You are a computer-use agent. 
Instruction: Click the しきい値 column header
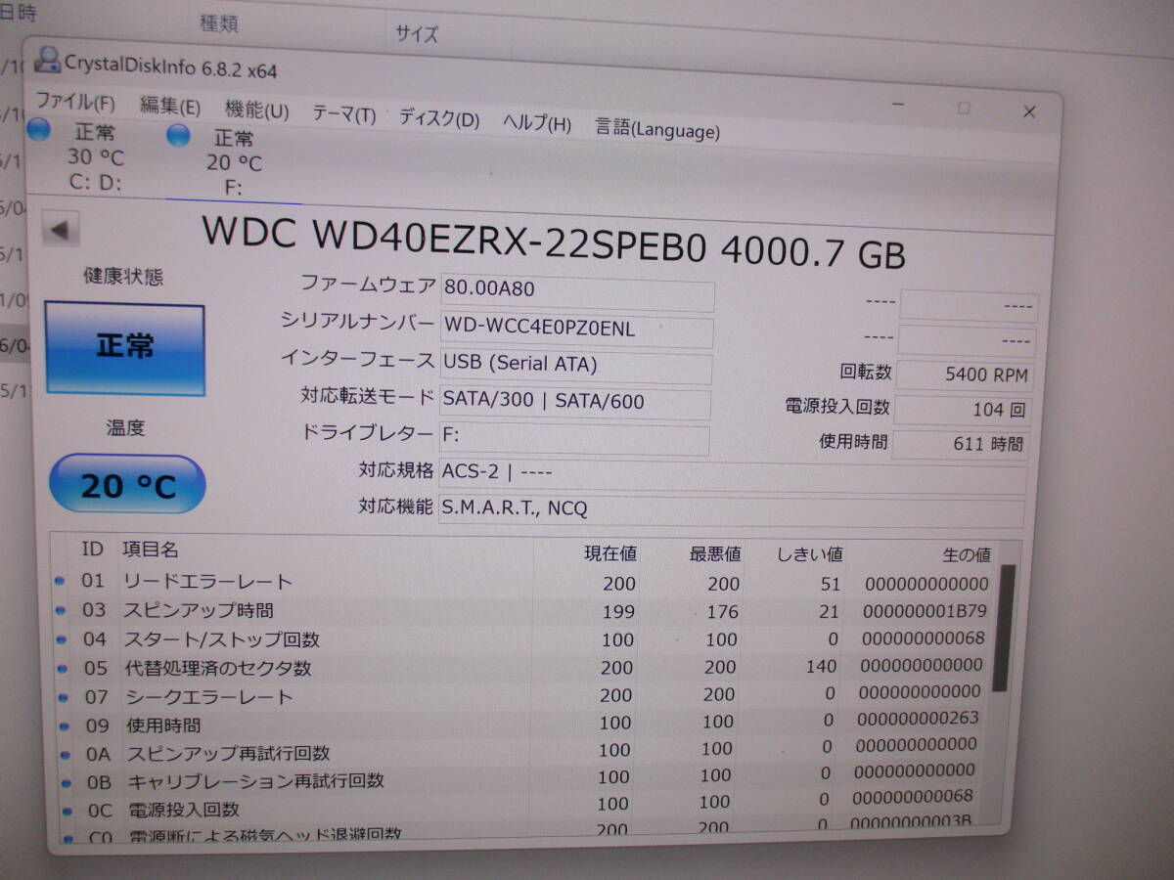pos(810,555)
